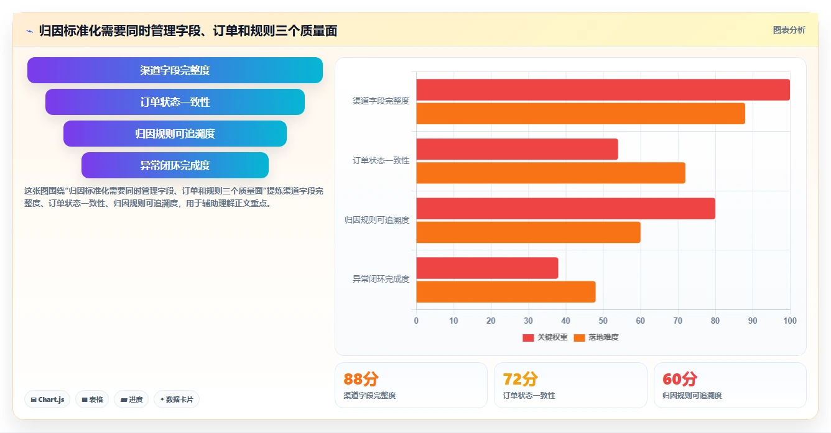Click the 异常闭环完成度 y-axis label in chart

(381, 279)
